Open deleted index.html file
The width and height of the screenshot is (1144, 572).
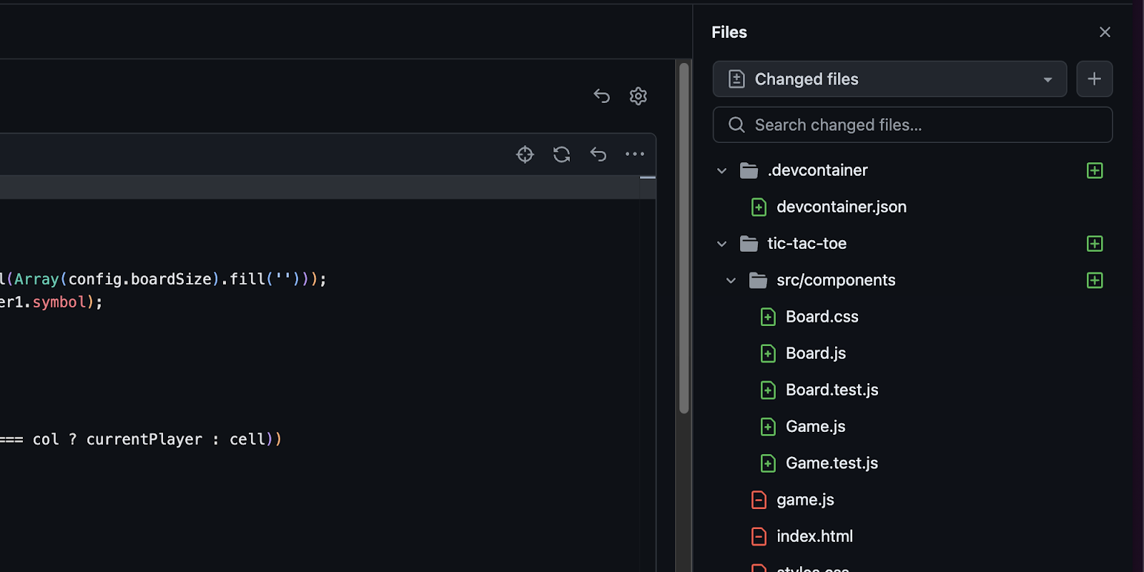814,536
